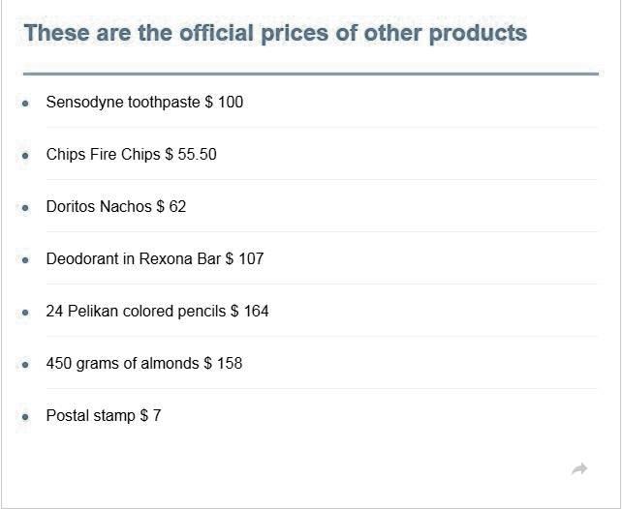Viewport: 622px width, 509px height.
Task: Click the bullet beside 24 Pelikan colored pencils
Action: pos(24,312)
